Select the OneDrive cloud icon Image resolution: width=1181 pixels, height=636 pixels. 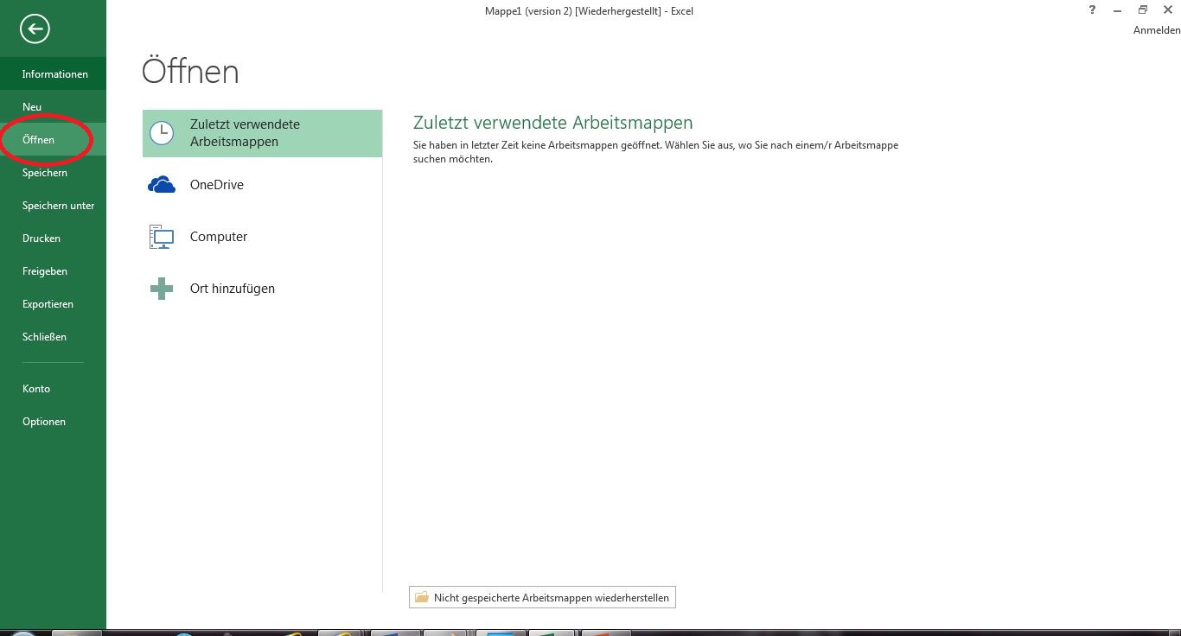(x=162, y=185)
